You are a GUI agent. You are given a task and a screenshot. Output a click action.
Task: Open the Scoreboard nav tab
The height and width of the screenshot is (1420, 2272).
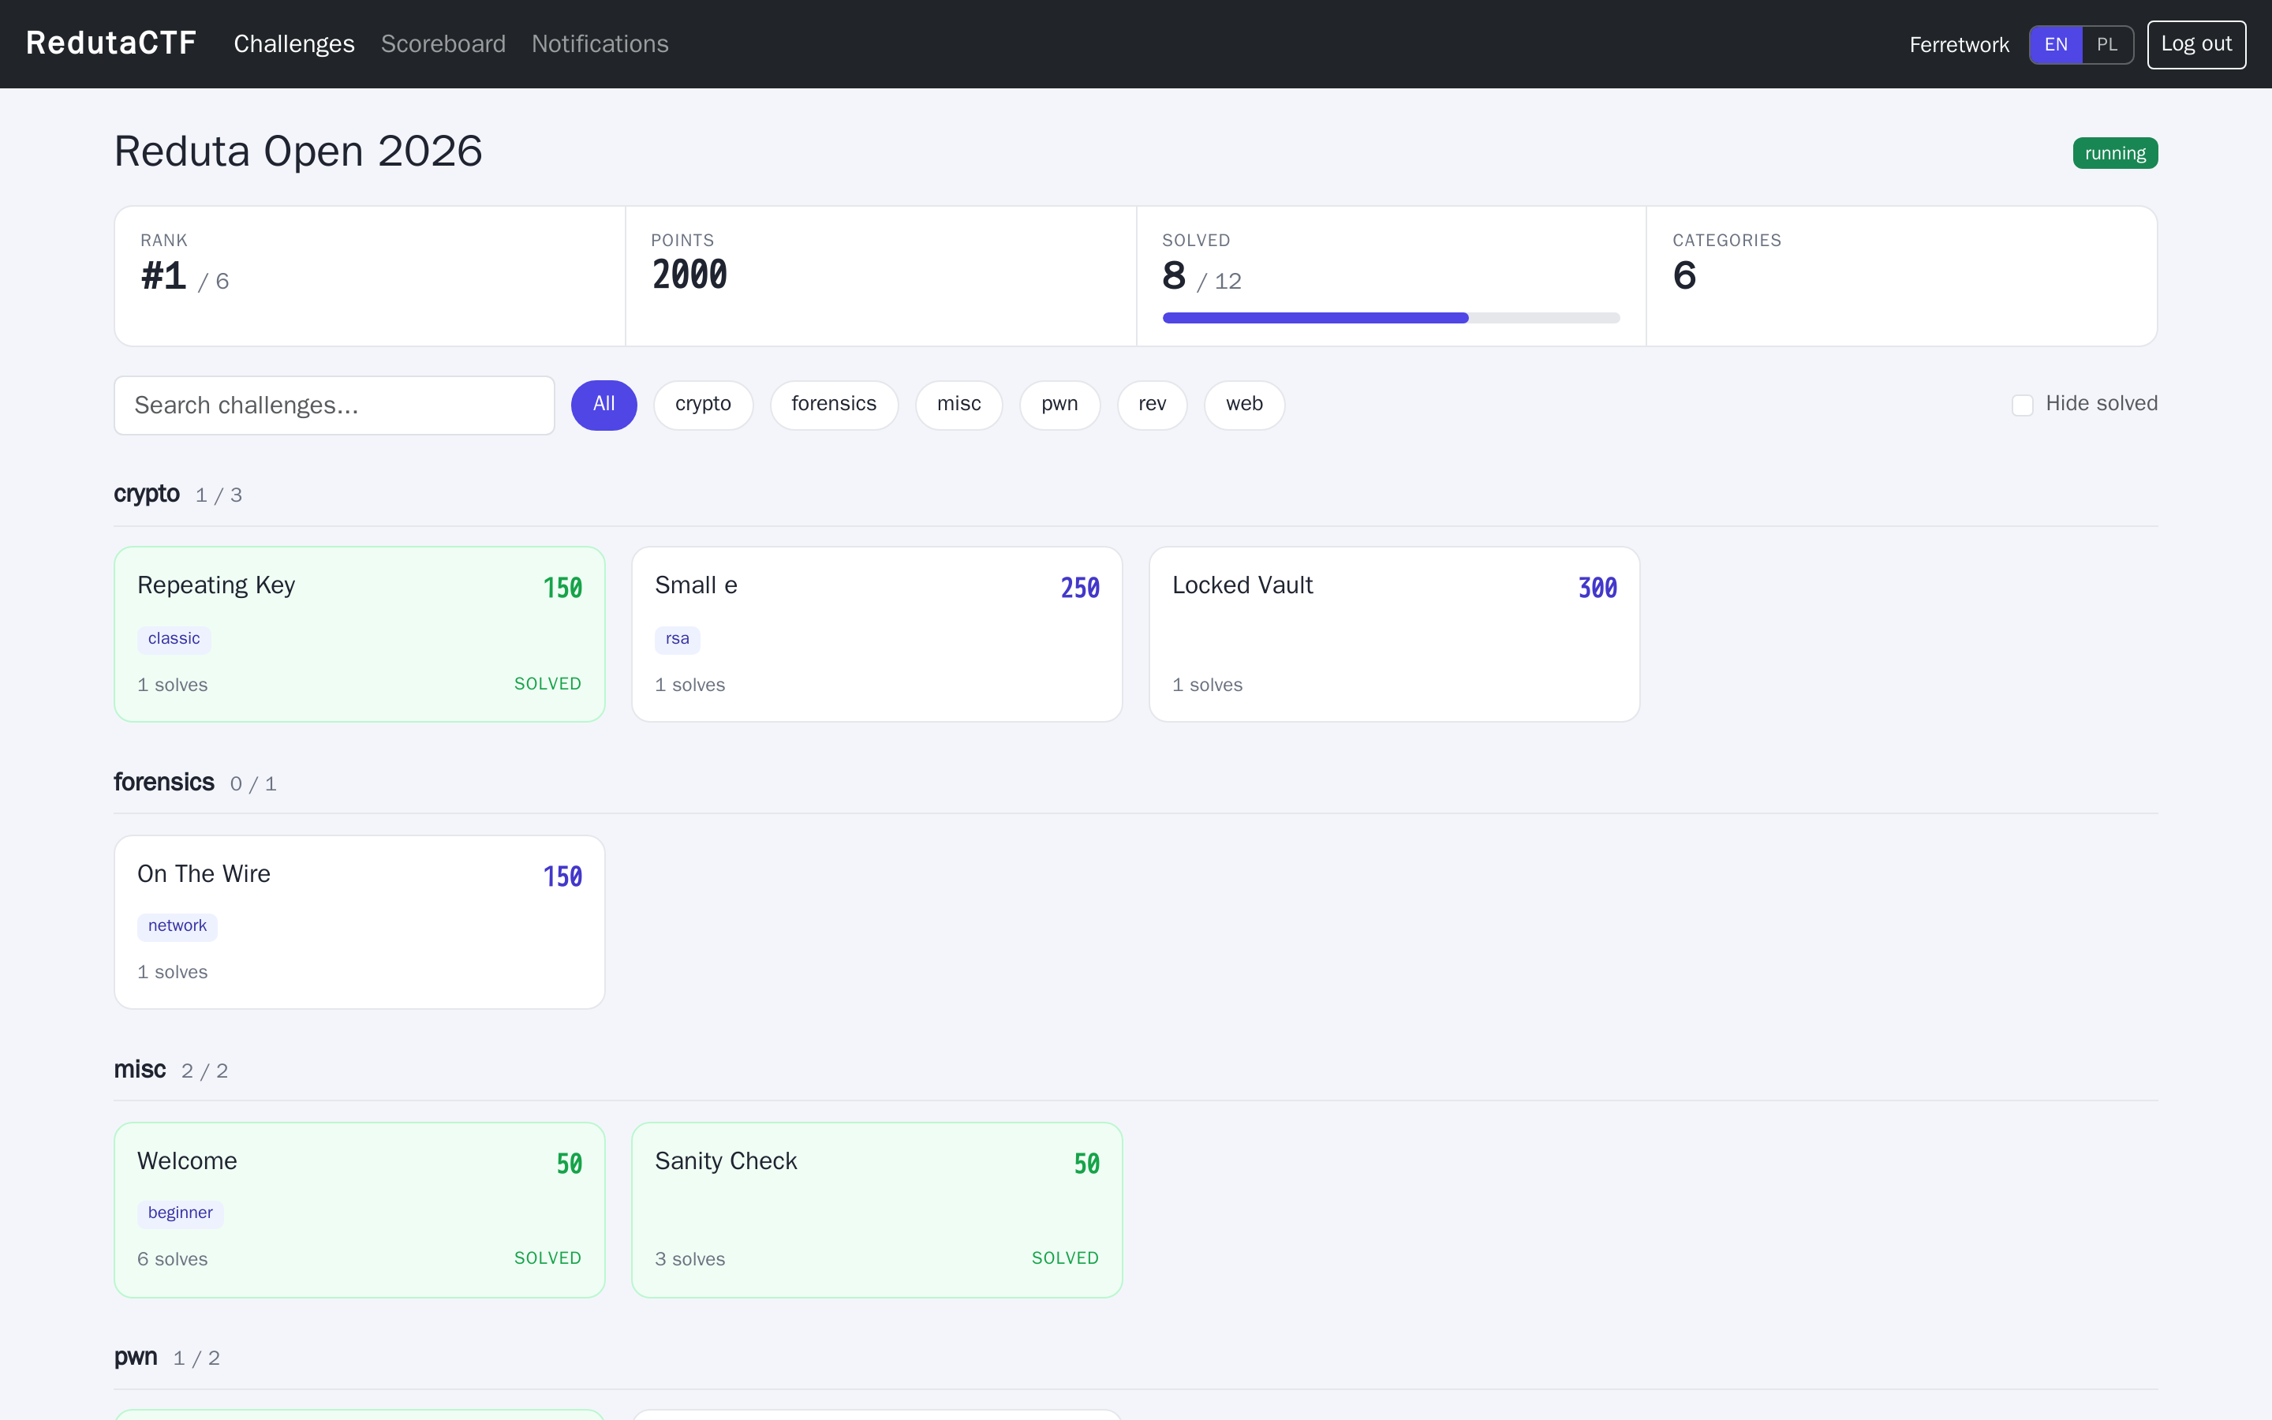click(443, 44)
